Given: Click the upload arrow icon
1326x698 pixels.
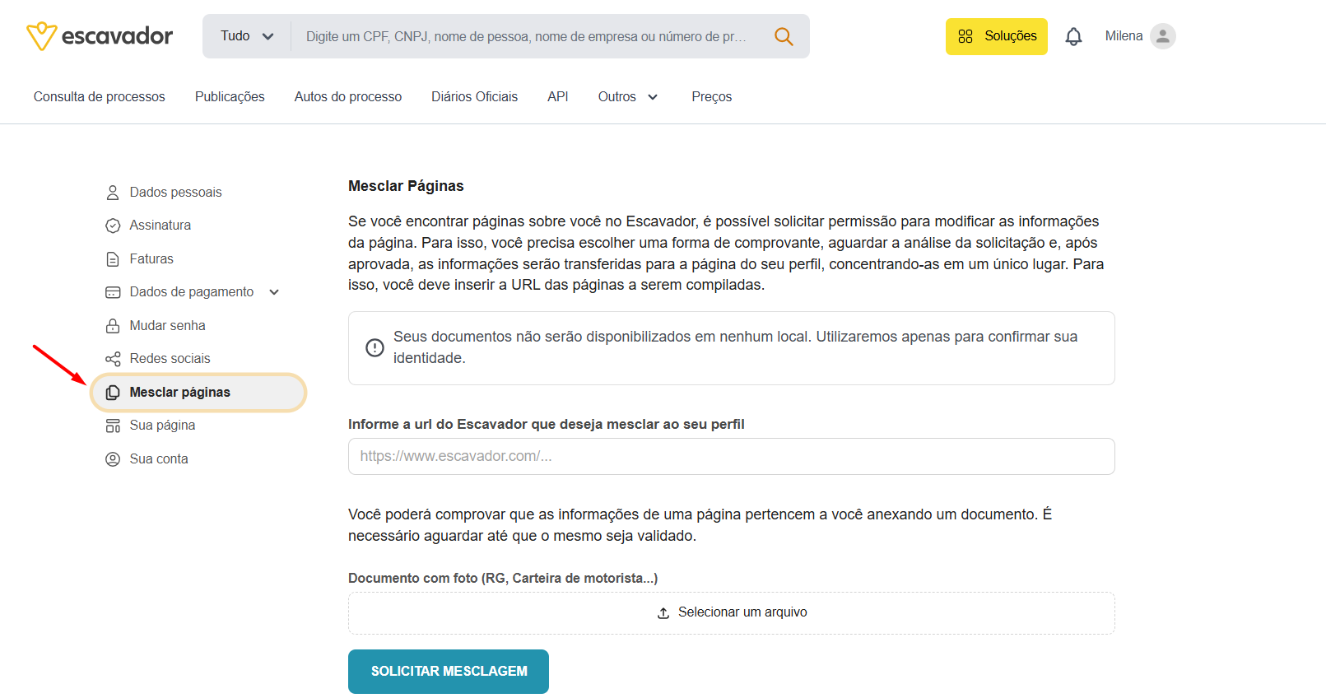Looking at the screenshot, I should pyautogui.click(x=663, y=613).
